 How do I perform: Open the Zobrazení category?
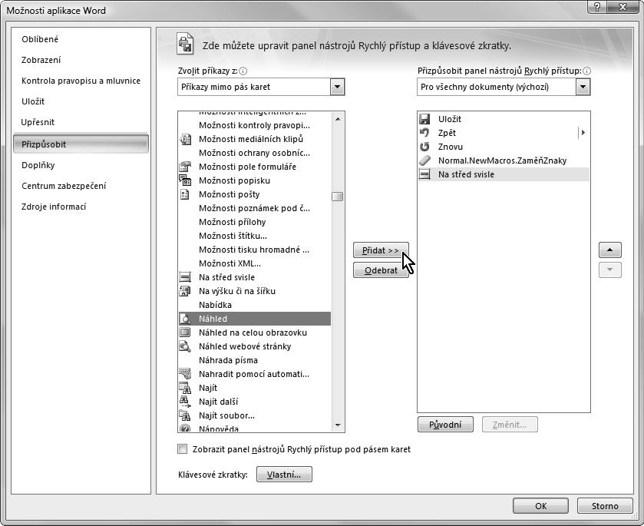pyautogui.click(x=41, y=60)
